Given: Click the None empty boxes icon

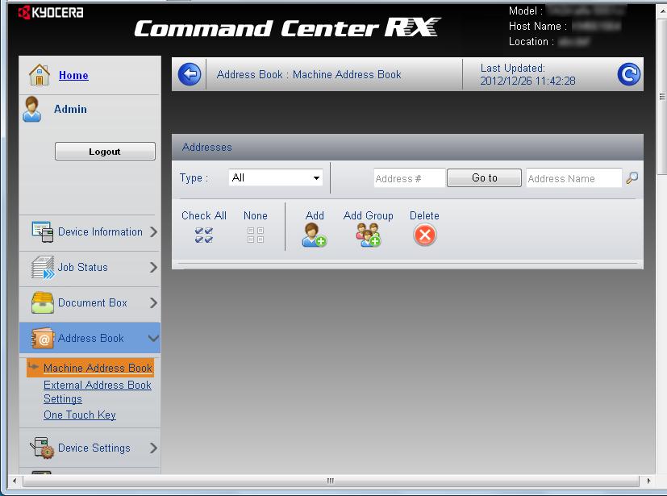Looking at the screenshot, I should [x=255, y=235].
